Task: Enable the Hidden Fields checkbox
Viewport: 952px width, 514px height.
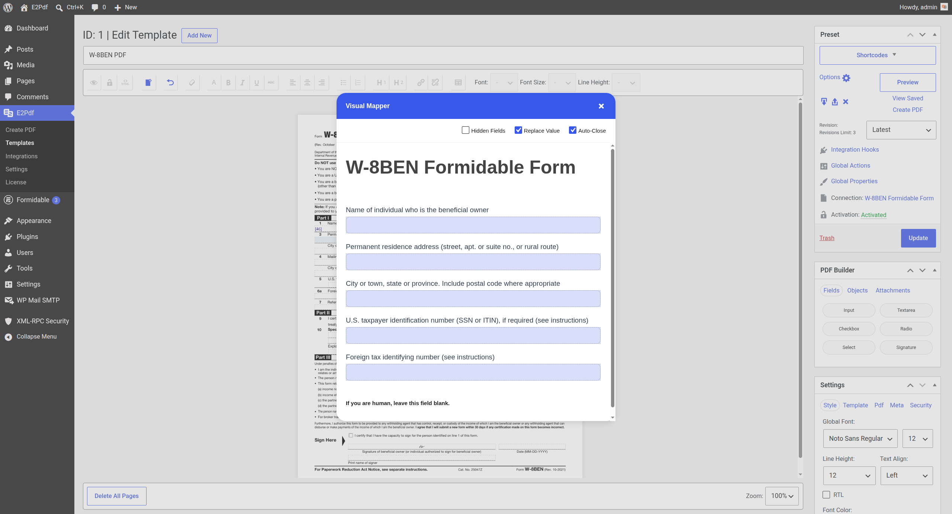Action: tap(465, 130)
